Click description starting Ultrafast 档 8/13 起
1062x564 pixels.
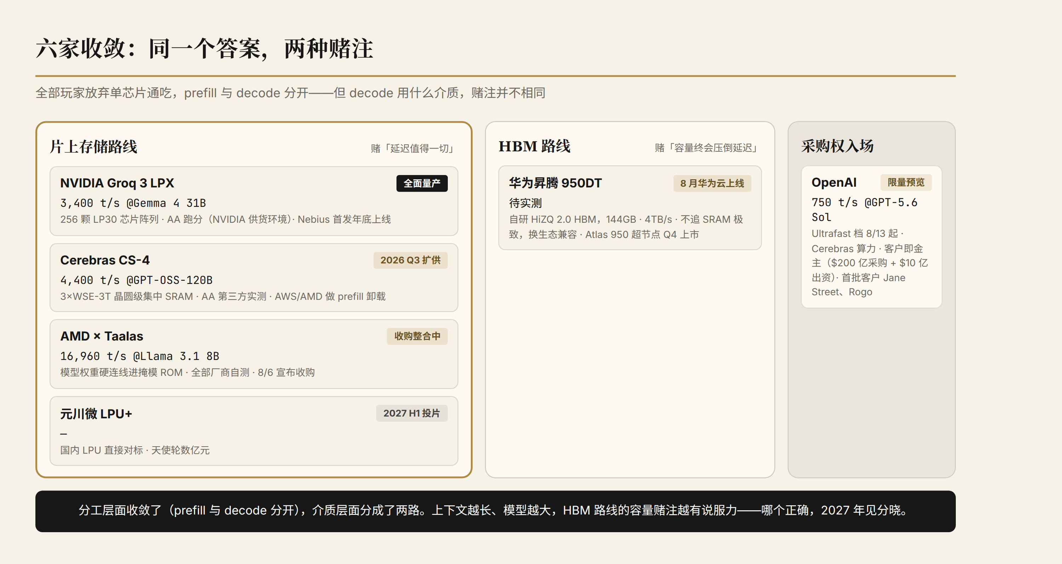pos(869,263)
